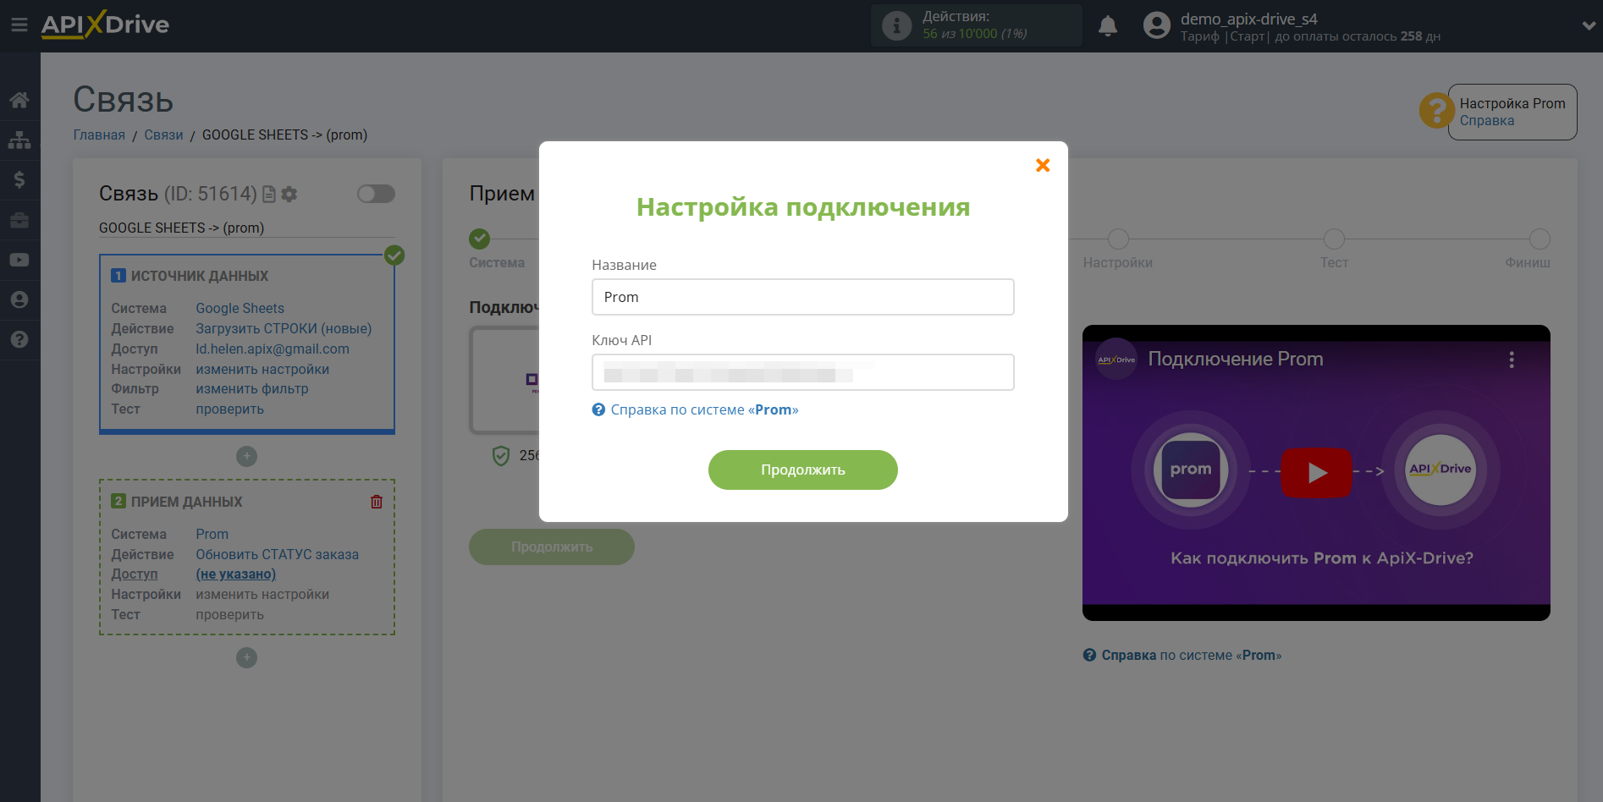Screen dimensions: 1603x802
Task: Click the connection notes document icon
Action: coord(269,195)
